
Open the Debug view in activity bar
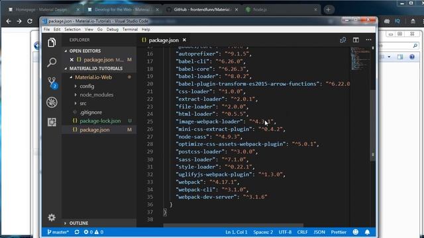(x=52, y=102)
